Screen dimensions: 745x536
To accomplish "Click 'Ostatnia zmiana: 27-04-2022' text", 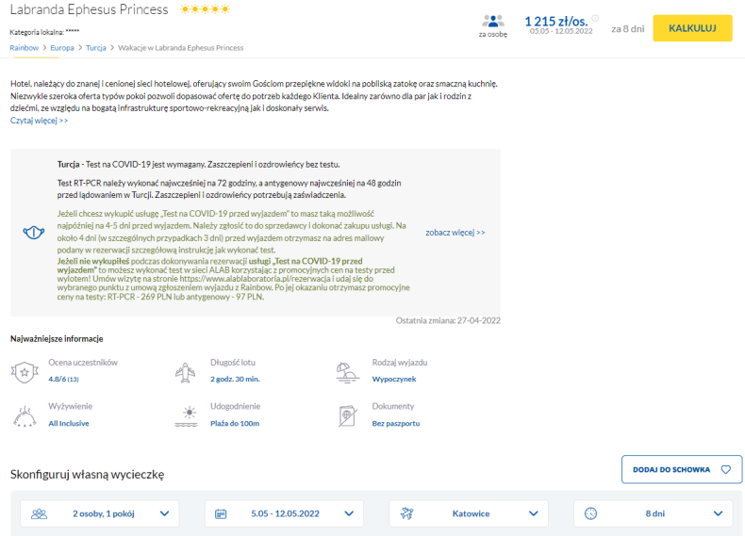I will [x=448, y=320].
